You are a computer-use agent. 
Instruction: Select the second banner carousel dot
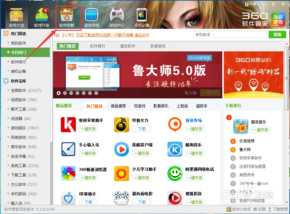coord(65,93)
